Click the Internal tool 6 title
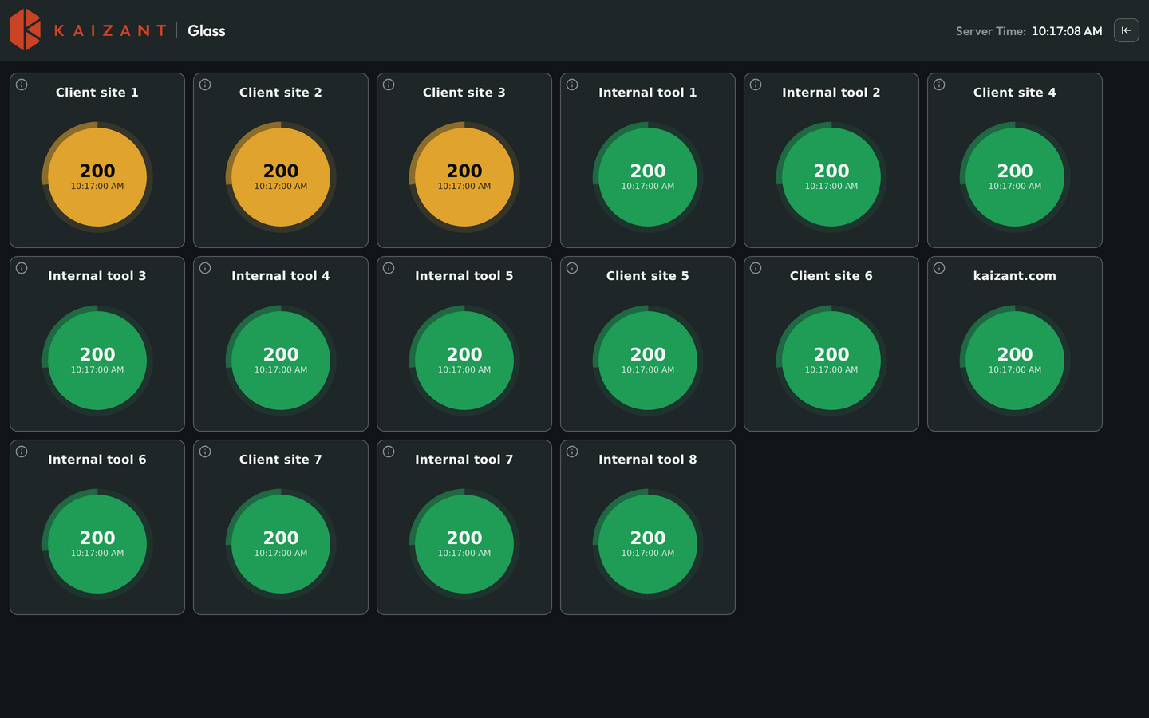 [97, 460]
